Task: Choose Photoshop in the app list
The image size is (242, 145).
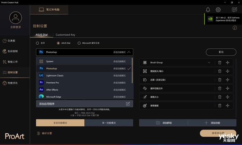Action: [84, 69]
